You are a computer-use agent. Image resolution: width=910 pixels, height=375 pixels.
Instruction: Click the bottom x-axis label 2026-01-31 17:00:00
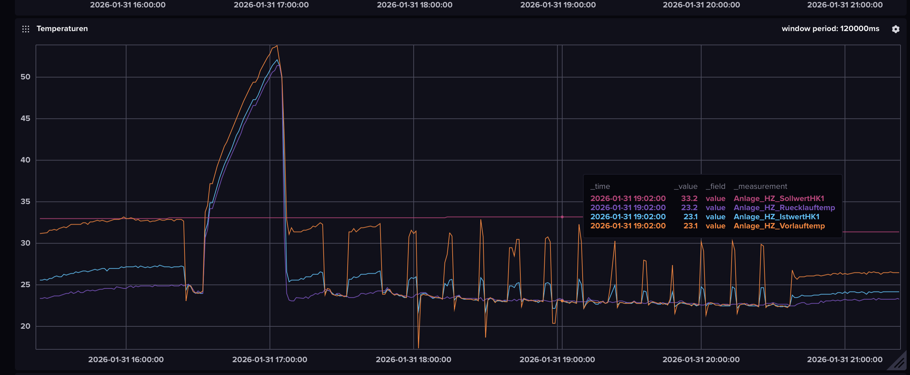click(x=269, y=359)
